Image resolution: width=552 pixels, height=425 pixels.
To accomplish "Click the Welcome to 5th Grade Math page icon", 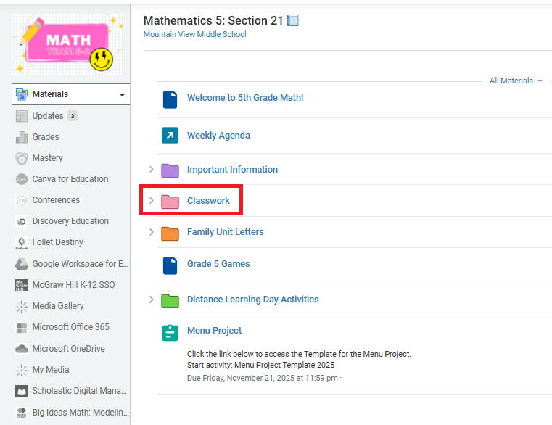I will (170, 99).
